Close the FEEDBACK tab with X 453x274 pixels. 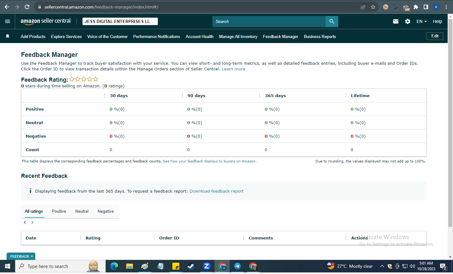[x=32, y=256]
